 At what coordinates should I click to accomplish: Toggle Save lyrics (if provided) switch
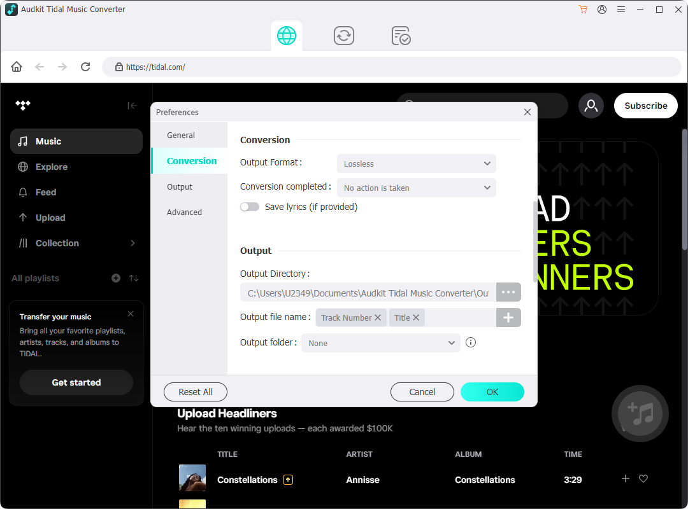click(250, 207)
